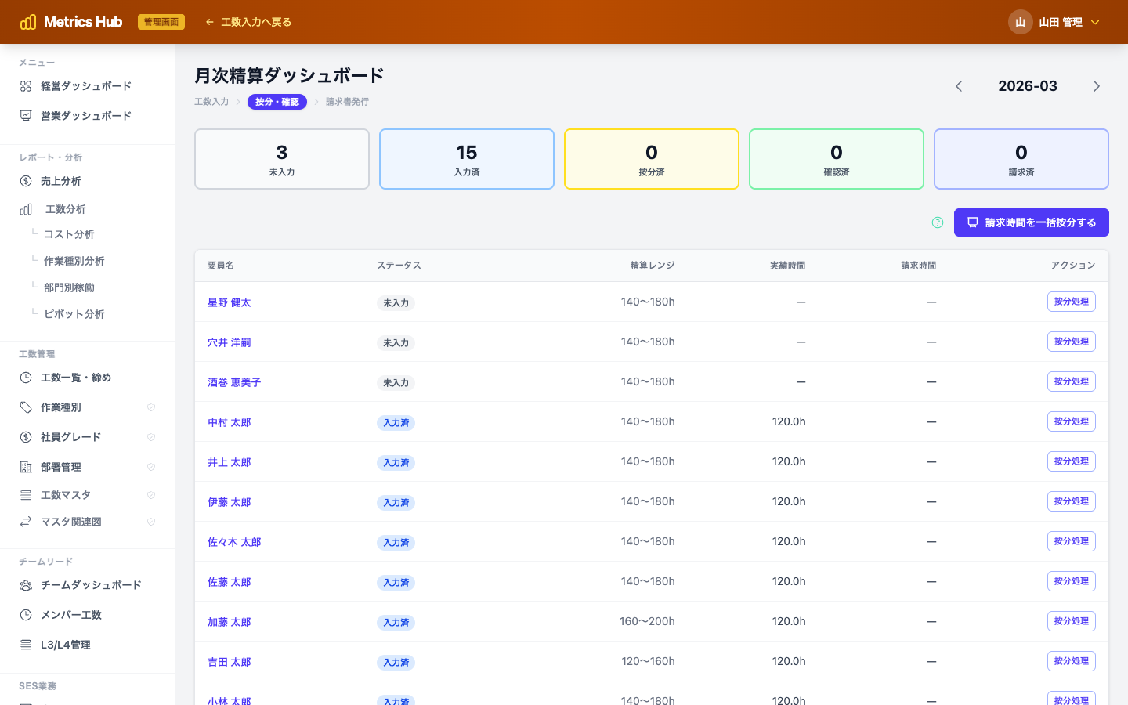Click 按分・確認 breadcrumb step

click(277, 102)
